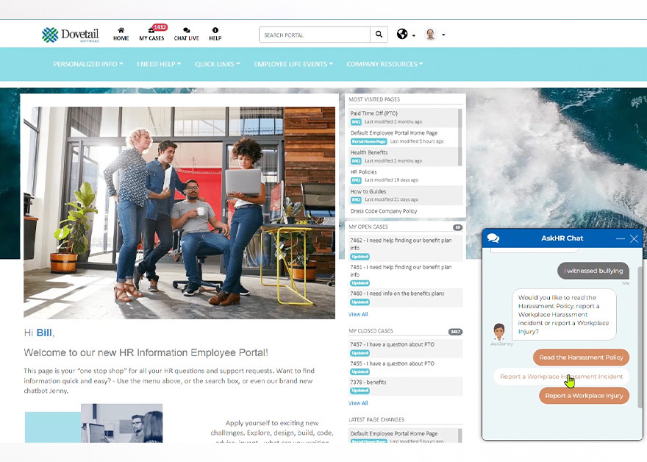Minimize the AskHR Chat window
This screenshot has height=462, width=647.
[x=621, y=238]
